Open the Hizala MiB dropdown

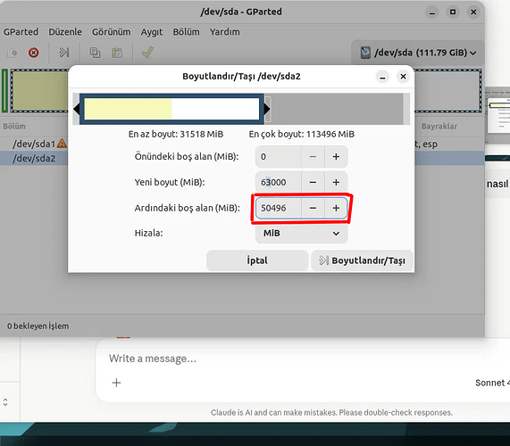pyautogui.click(x=302, y=233)
